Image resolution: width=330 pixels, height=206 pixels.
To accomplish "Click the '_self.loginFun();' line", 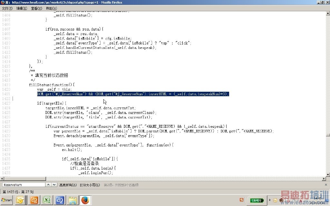I will 96,173.
